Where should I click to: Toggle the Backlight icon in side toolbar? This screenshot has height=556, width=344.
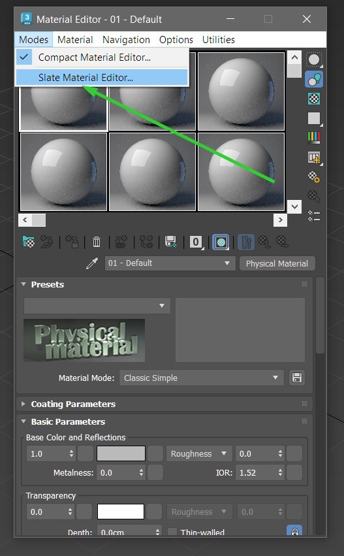314,79
